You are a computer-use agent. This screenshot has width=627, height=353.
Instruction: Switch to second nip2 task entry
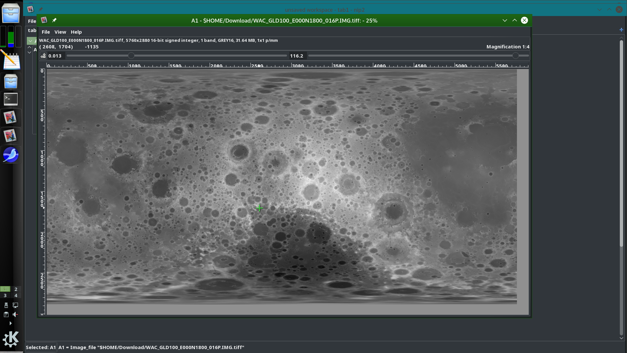coord(11,136)
